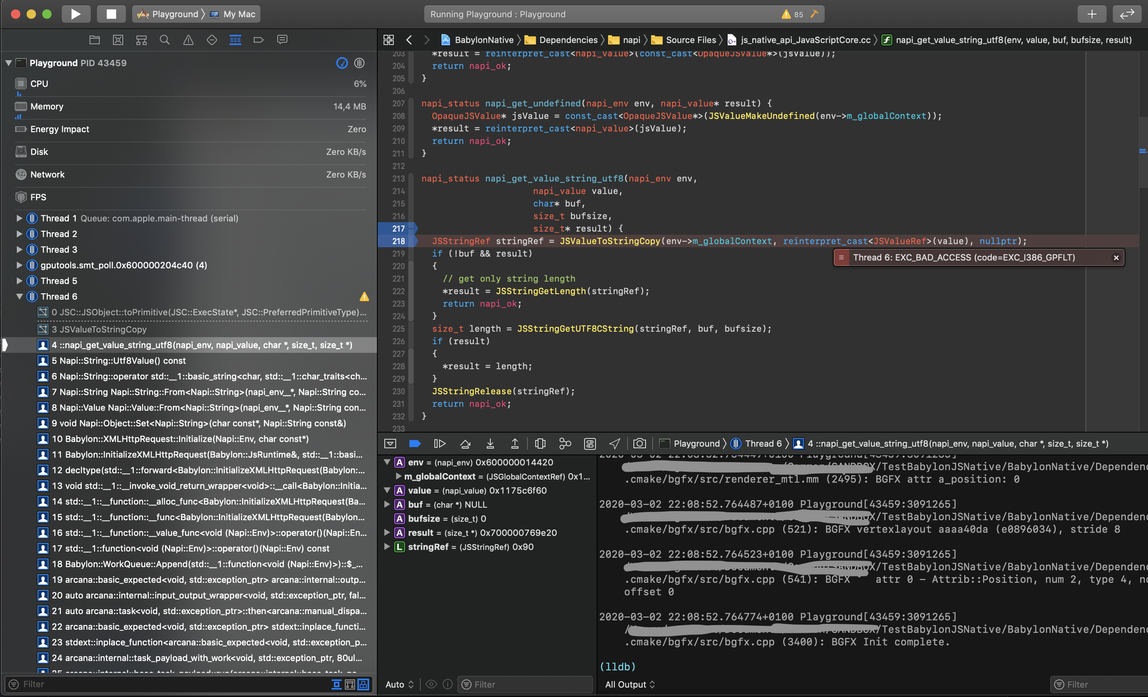Switch to the Issue navigator
This screenshot has height=697, width=1148.
188,40
